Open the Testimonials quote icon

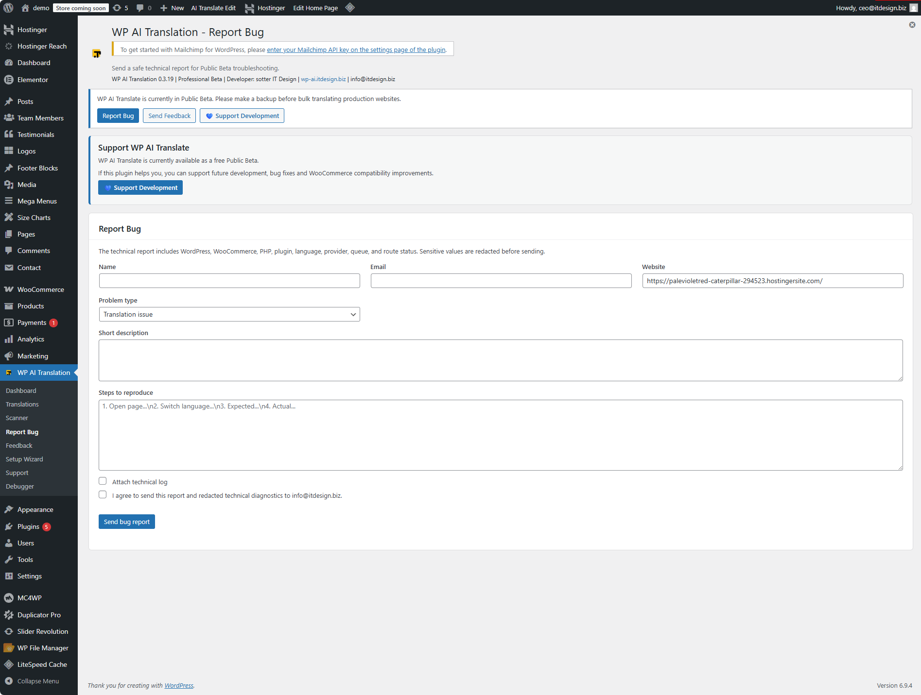[x=9, y=135]
